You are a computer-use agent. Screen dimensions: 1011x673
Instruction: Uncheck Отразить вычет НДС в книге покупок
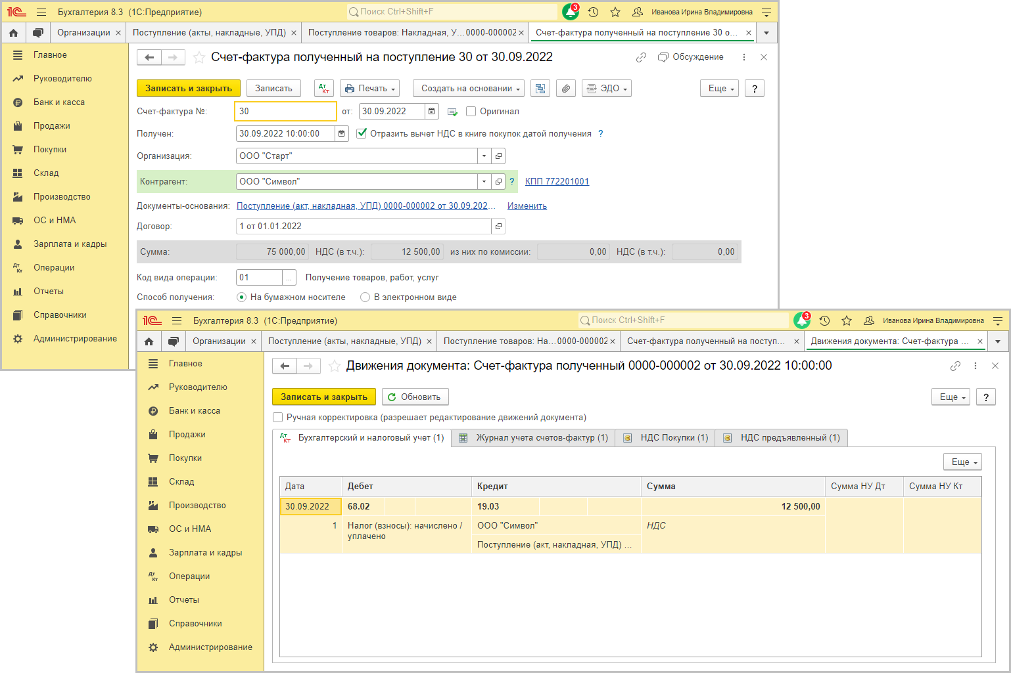(362, 133)
